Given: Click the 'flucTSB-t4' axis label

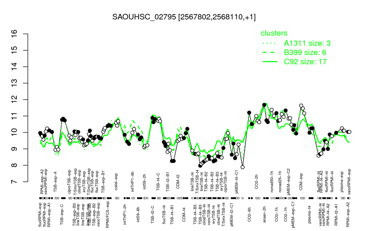Looking at the screenshot, I should coord(164,214).
